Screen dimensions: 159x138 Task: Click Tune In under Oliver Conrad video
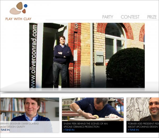tap(5, 130)
